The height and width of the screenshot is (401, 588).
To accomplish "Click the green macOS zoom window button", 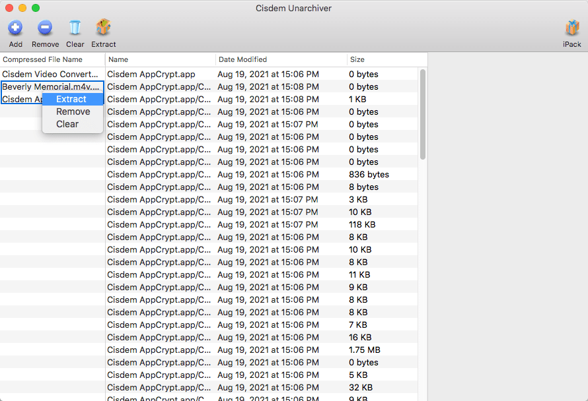I will pyautogui.click(x=36, y=8).
